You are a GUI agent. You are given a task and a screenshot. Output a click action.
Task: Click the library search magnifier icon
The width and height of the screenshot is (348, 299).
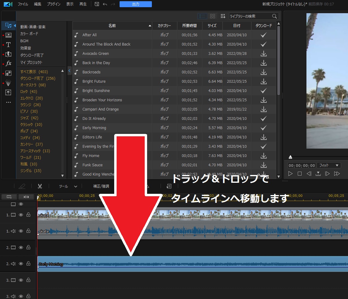[274, 16]
